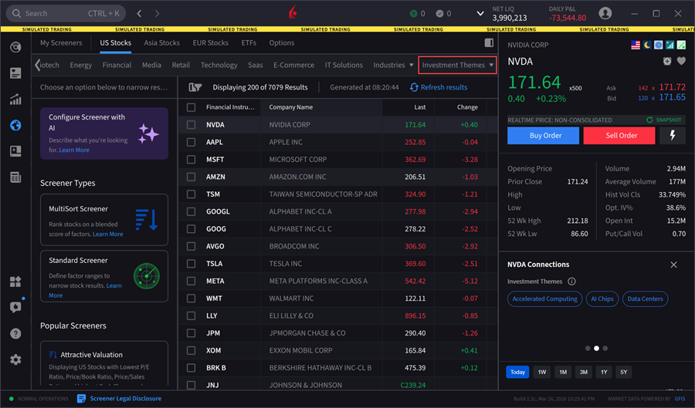Screen dimensions: 695x408
Task: Add NVDA to favorites with heart icon
Action: [681, 61]
